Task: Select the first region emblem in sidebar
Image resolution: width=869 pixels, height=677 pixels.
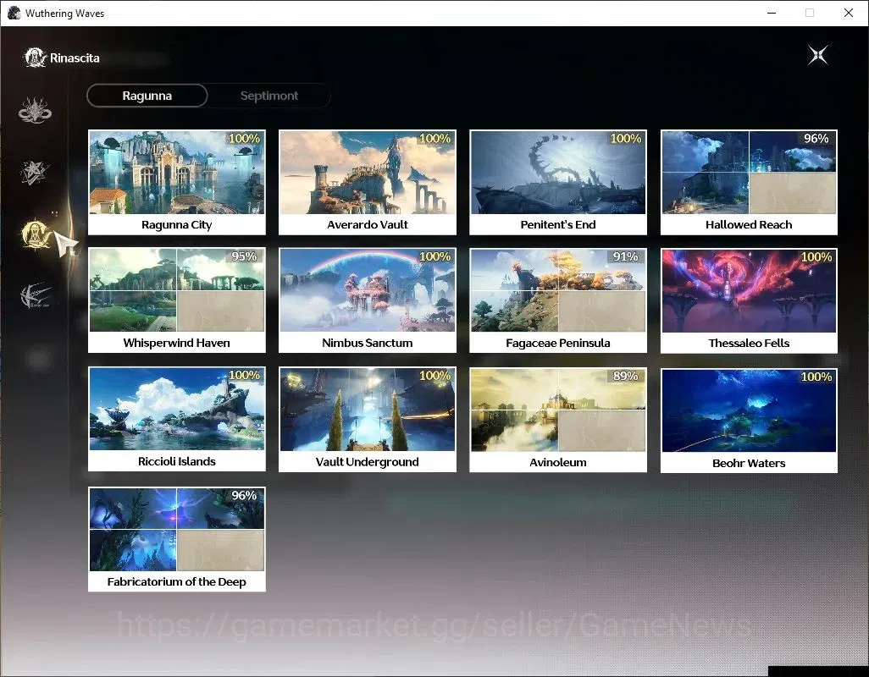Action: click(x=35, y=110)
